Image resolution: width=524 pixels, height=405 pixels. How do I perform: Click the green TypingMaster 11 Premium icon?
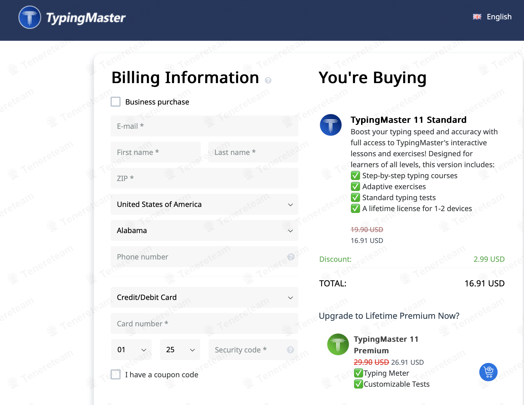338,344
